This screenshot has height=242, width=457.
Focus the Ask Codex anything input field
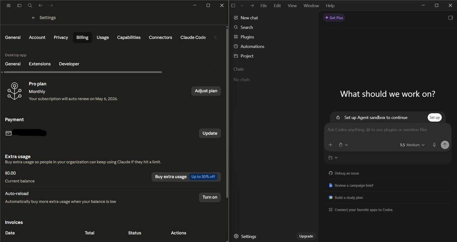click(388, 130)
